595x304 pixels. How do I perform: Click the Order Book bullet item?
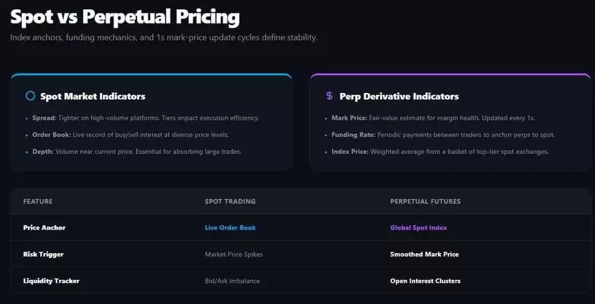(x=130, y=135)
